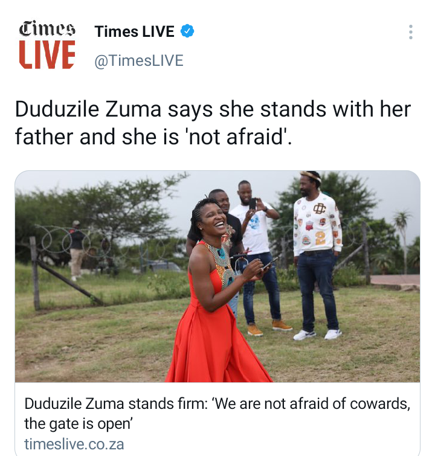Screen dimensions: 435x456
Task: Click the gothic Times wordmark in avatar
Action: coord(47,28)
